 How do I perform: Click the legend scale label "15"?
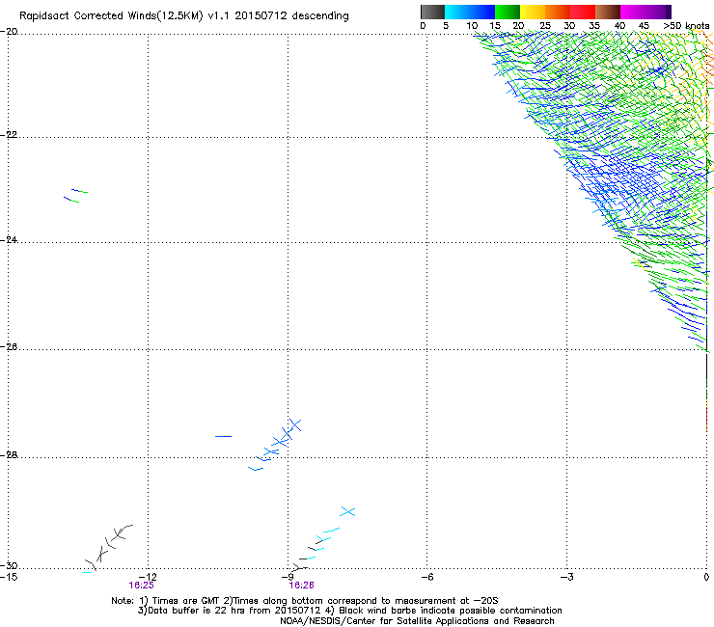495,26
